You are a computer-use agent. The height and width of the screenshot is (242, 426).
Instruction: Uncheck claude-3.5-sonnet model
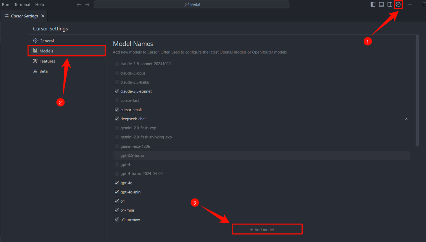(x=117, y=91)
